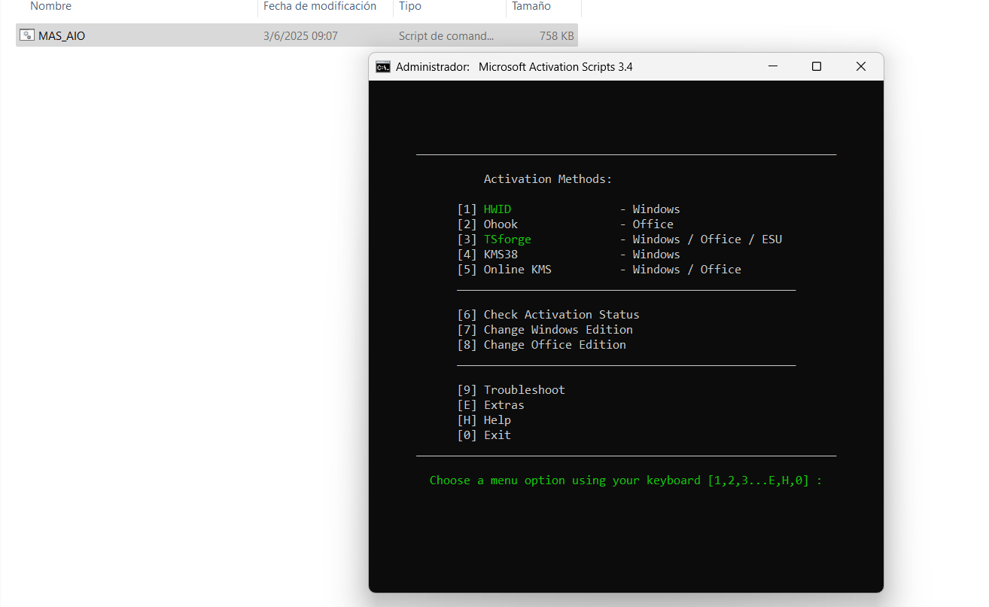Click the green keyboard prompt line

pos(625,480)
